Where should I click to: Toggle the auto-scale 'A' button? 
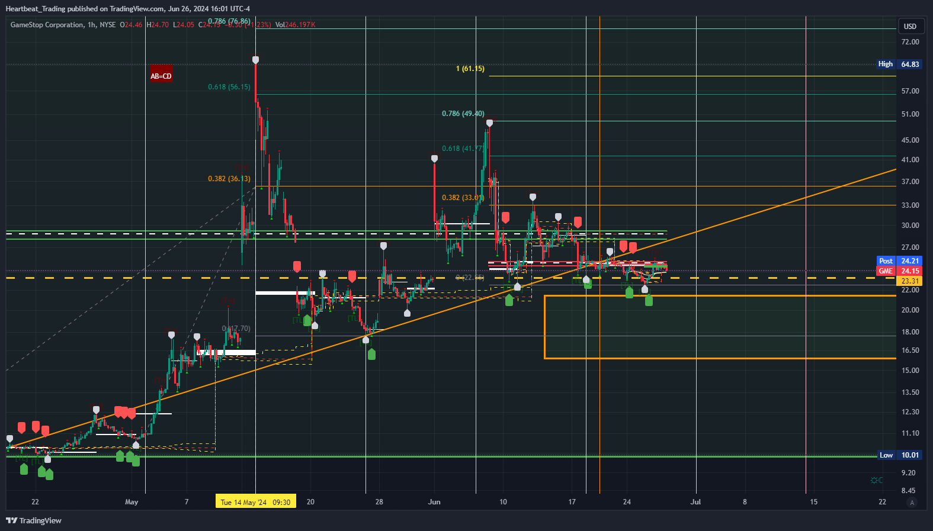912,503
